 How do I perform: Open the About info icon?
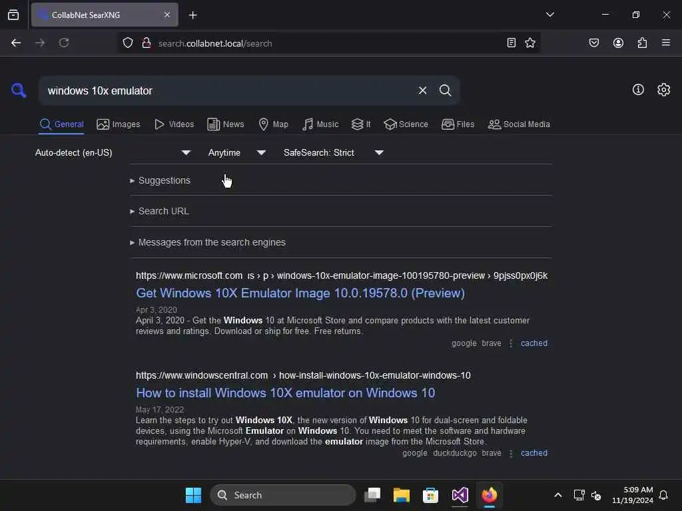[638, 90]
